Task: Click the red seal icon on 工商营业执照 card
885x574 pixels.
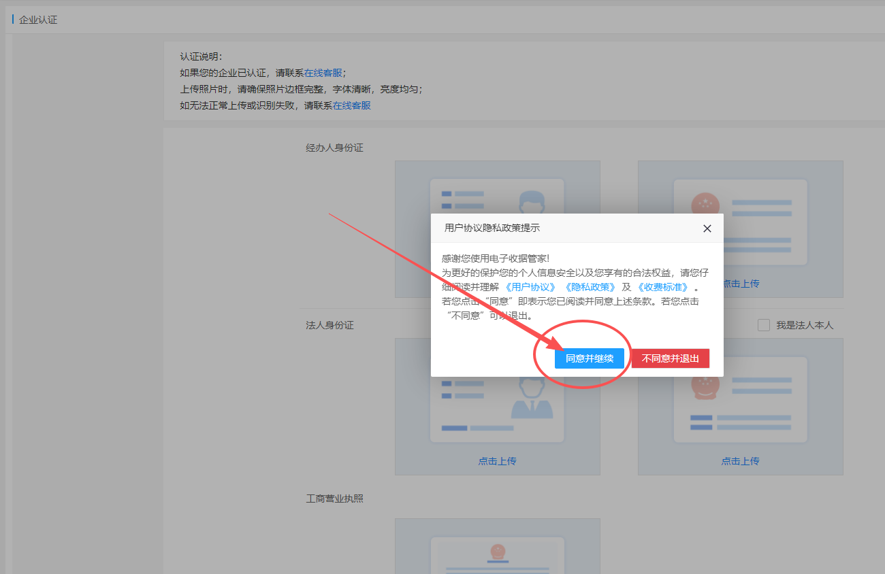Action: (497, 552)
